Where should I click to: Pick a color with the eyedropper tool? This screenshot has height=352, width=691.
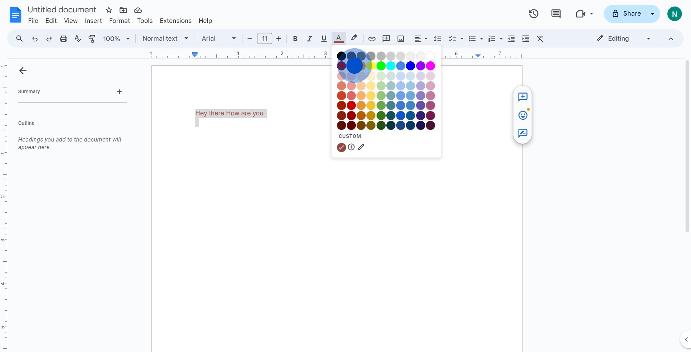click(x=361, y=147)
